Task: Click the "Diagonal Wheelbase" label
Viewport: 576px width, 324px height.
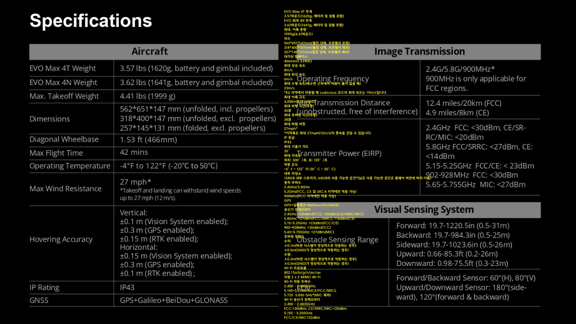Action: [x=64, y=139]
